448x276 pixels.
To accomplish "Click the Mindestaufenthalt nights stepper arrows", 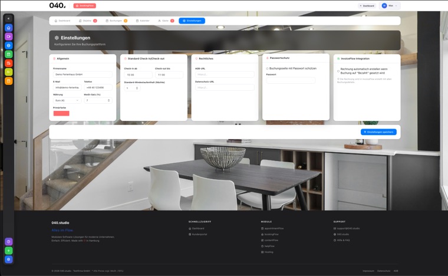I will click(137, 88).
